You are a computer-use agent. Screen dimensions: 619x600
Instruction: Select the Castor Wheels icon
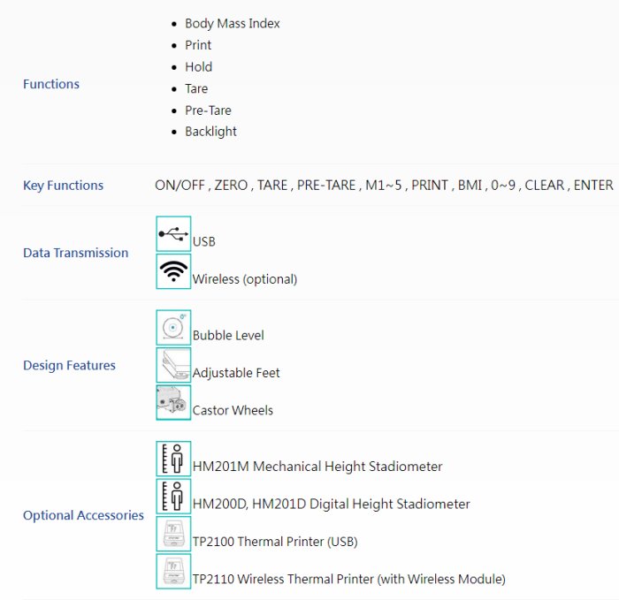[x=173, y=402]
